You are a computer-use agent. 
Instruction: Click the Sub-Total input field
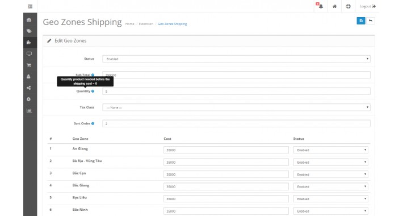(236, 75)
